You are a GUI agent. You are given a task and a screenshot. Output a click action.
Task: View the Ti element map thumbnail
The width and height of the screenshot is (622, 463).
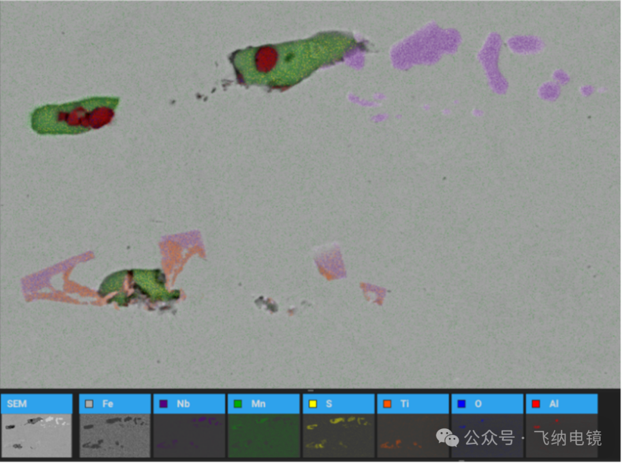412,435
